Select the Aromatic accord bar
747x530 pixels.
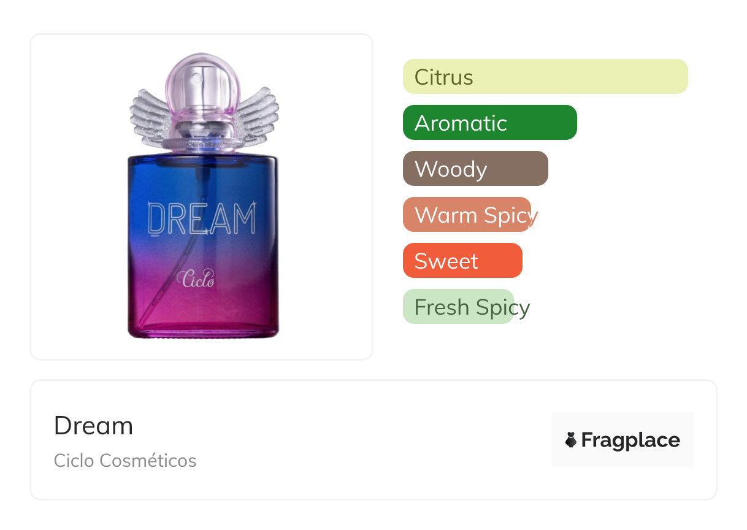pos(490,123)
